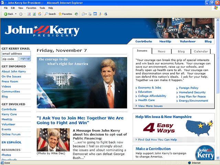Viewport: 220px width, 165px height.
Task: Click the zip code input field
Action: click(10, 59)
